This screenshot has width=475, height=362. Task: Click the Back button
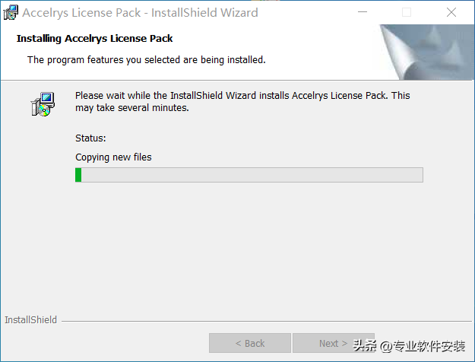click(250, 343)
